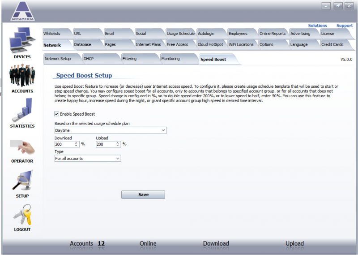358x255 pixels.
Task: Increase the Download percentage stepper
Action: click(77, 143)
